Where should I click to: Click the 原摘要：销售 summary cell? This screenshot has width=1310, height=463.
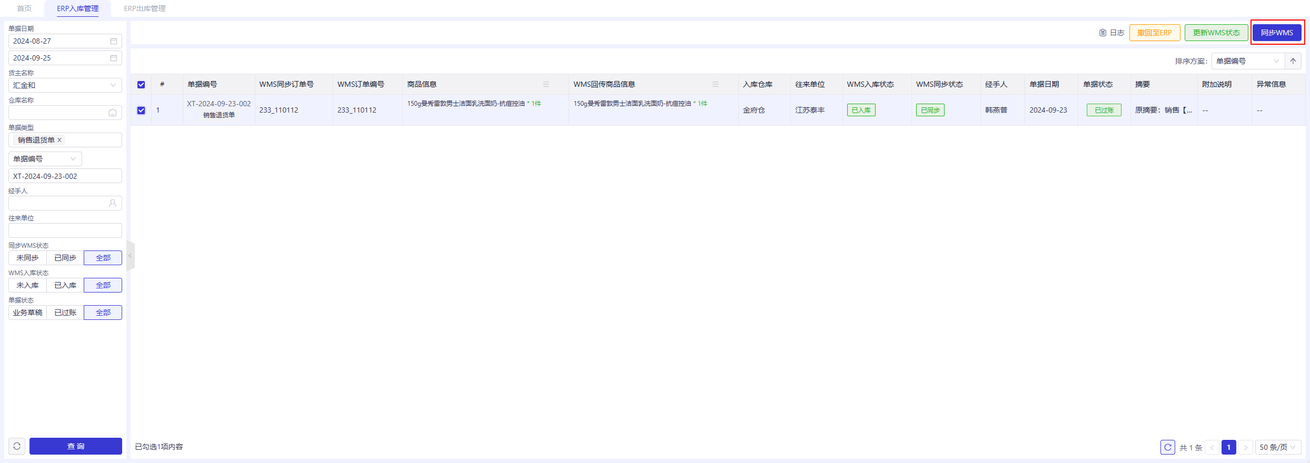[1164, 110]
